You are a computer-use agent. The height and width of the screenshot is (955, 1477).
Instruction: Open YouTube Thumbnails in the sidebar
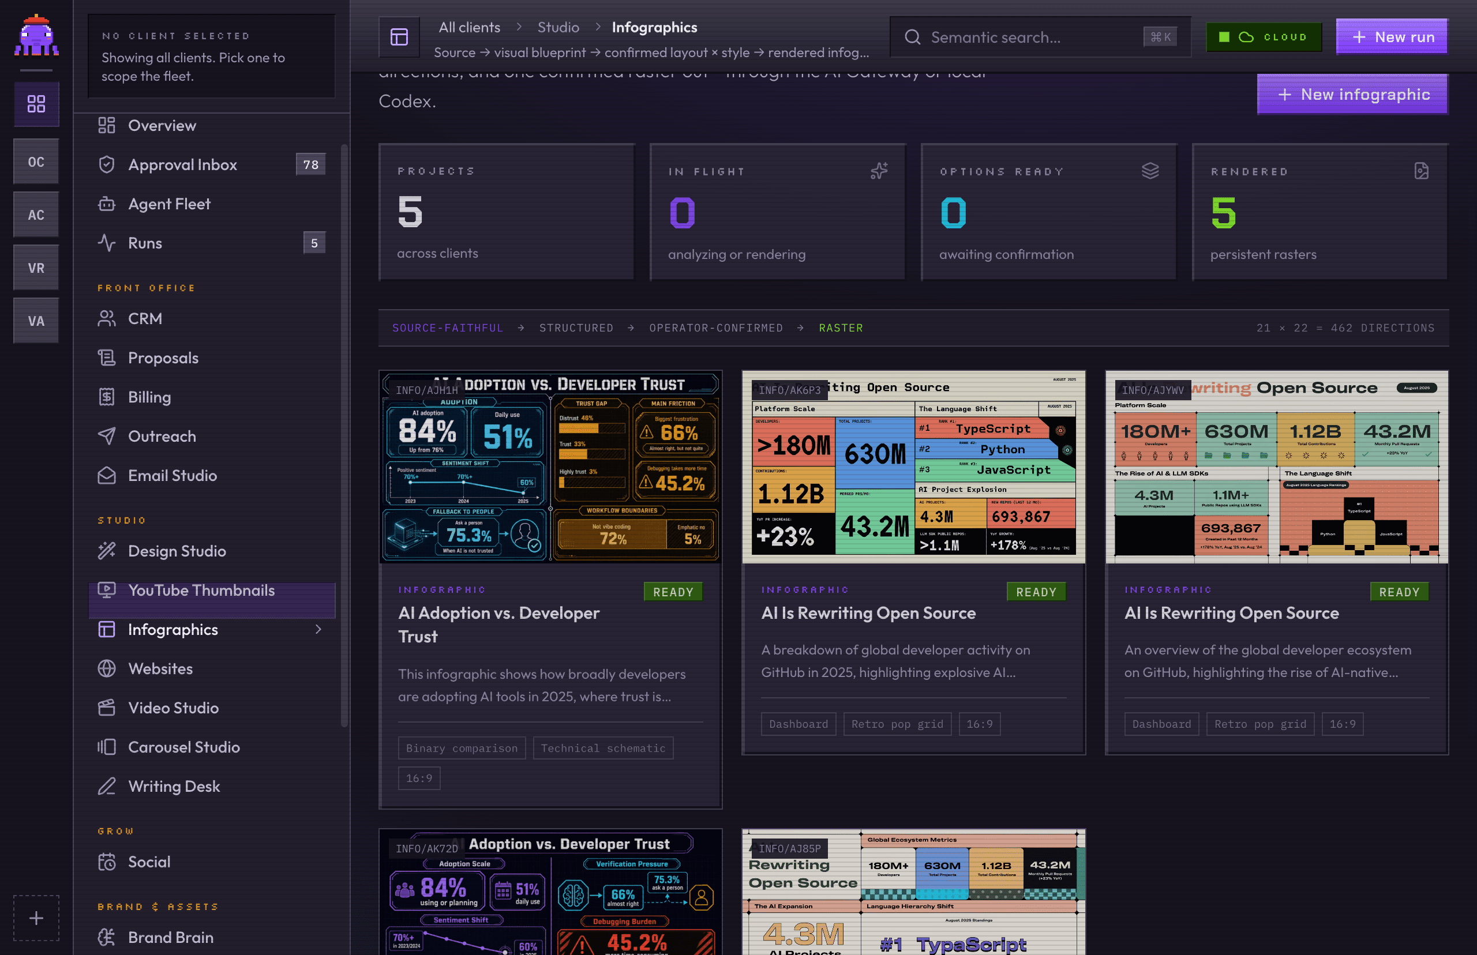click(212, 591)
